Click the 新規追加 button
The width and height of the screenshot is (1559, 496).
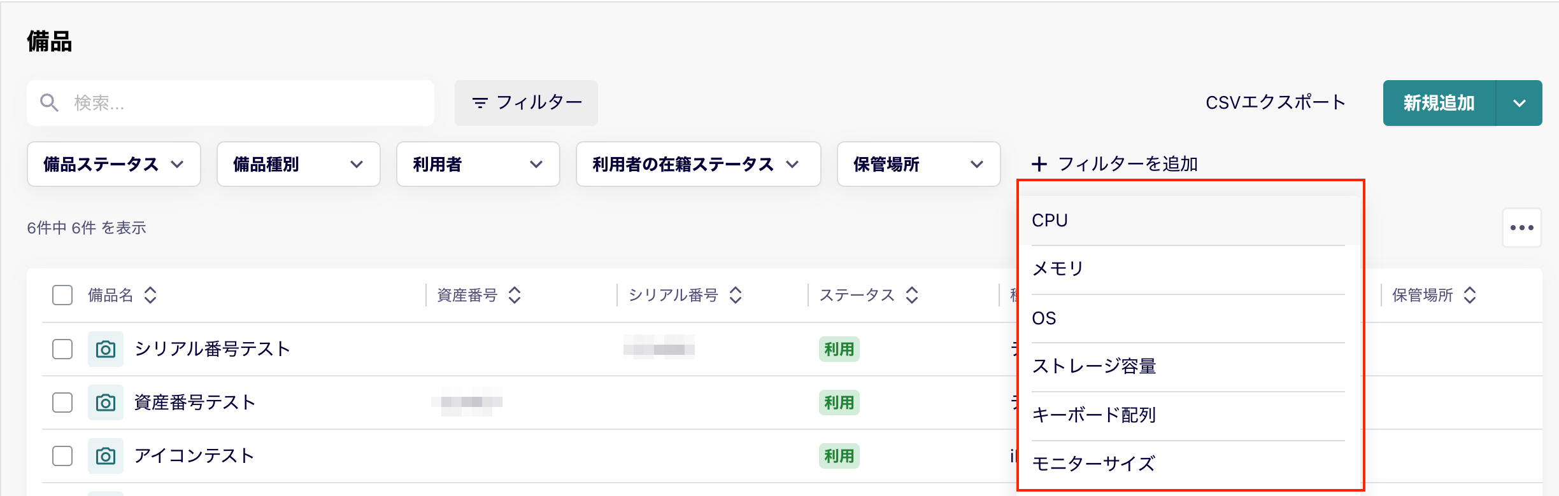pos(1439,103)
